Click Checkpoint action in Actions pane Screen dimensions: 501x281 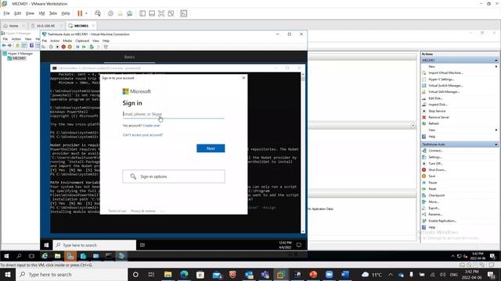437,195
